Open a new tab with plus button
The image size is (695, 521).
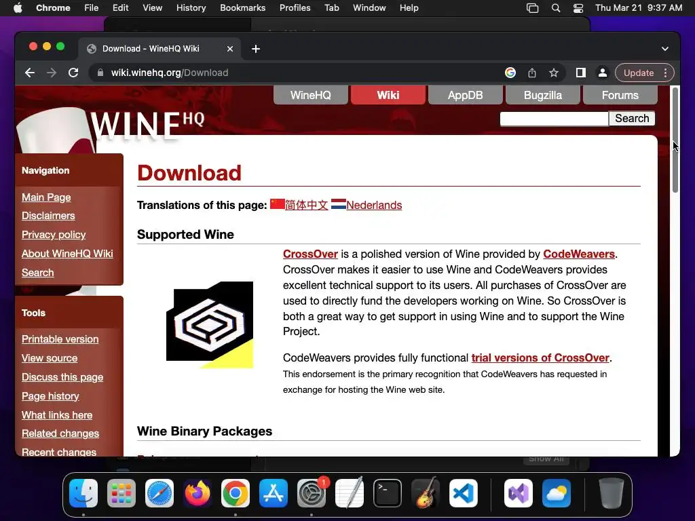pyautogui.click(x=256, y=49)
